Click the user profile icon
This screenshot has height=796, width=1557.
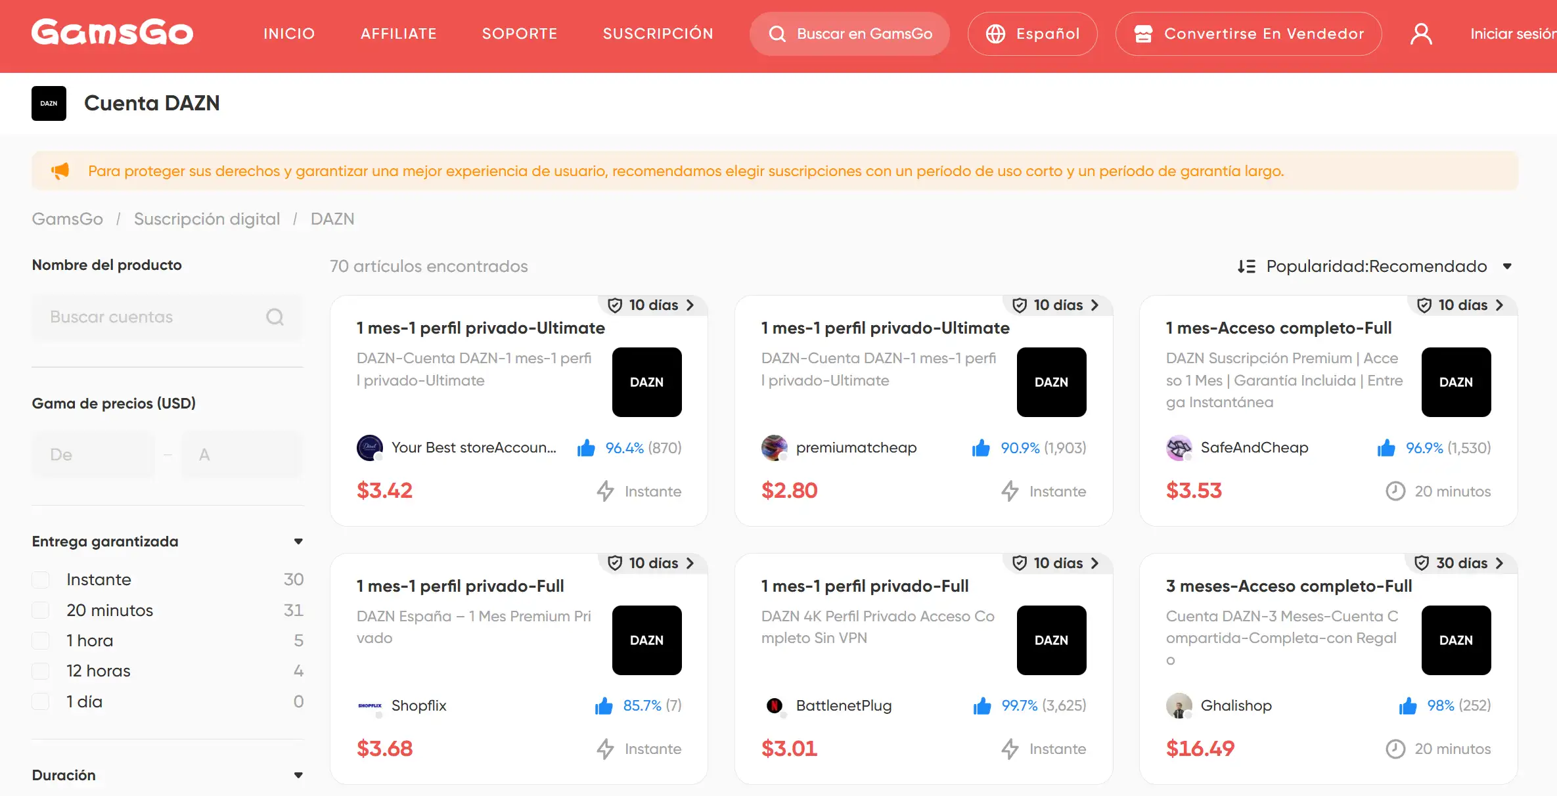coord(1421,33)
